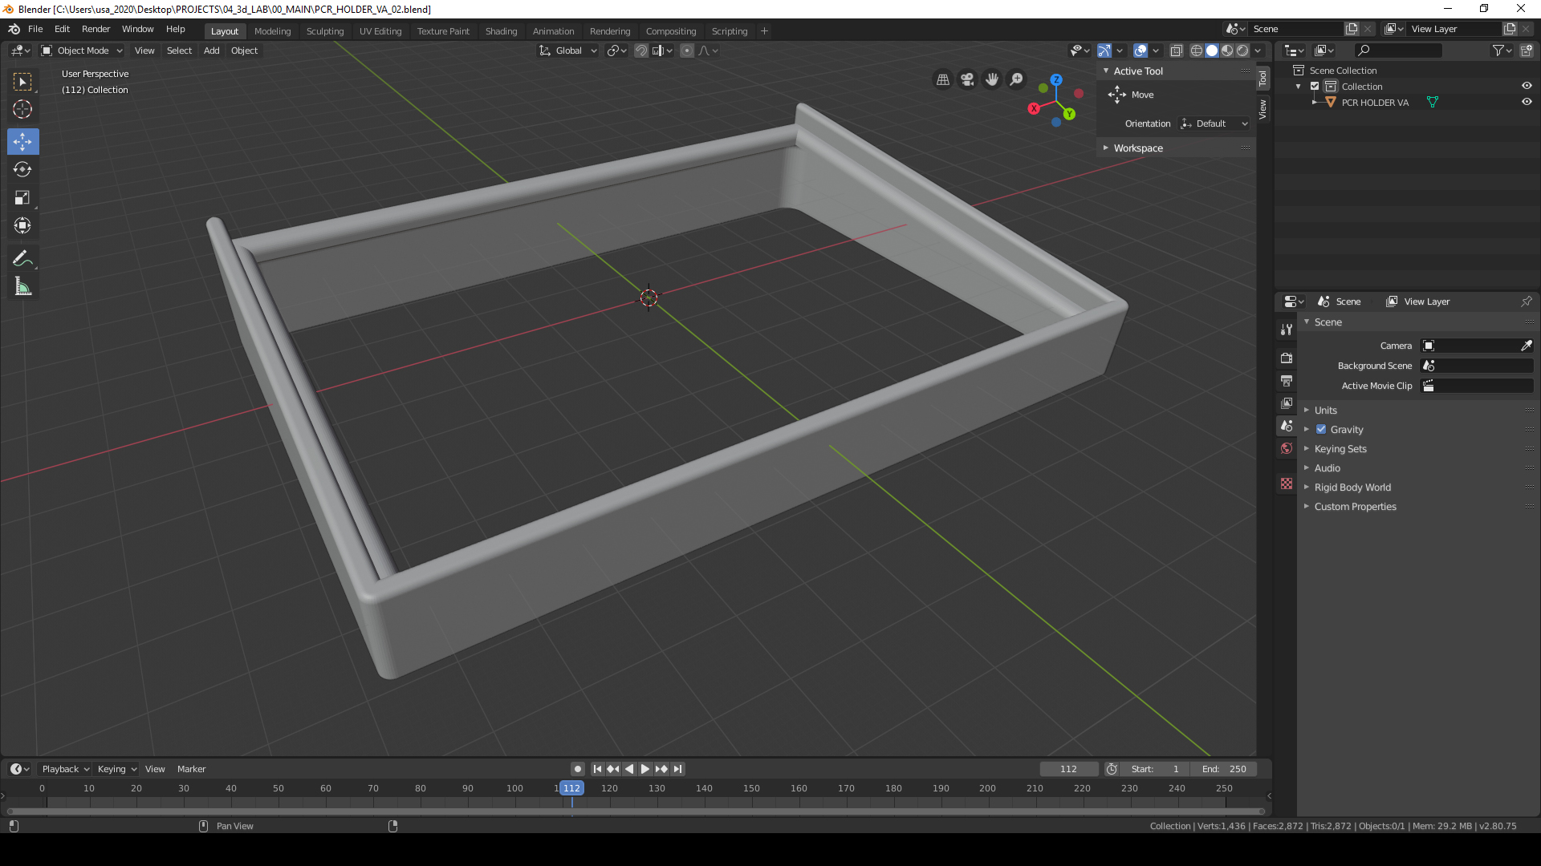Toggle X-ray mode
Screen dimensions: 1541x866
(1176, 51)
